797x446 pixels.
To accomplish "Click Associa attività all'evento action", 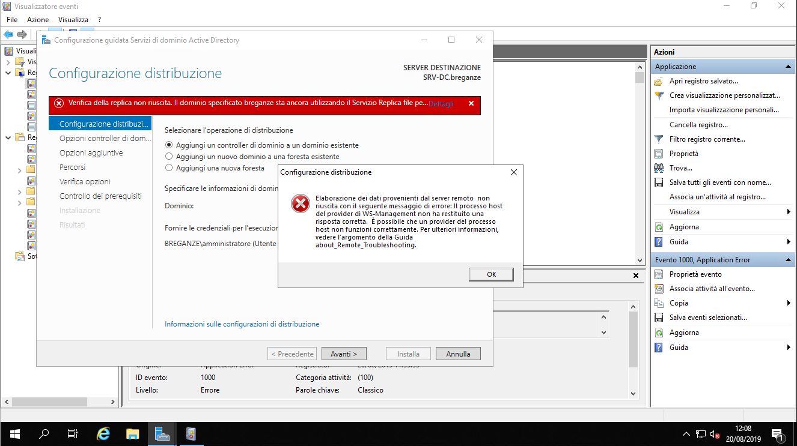I will point(712,289).
